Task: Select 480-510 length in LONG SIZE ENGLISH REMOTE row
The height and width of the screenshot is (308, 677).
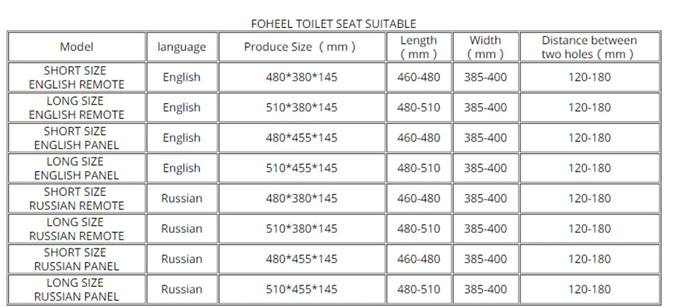Action: (419, 108)
